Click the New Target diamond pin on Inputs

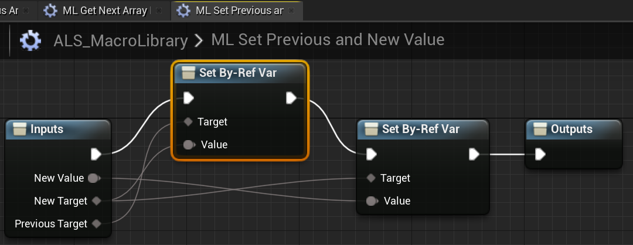coord(97,201)
